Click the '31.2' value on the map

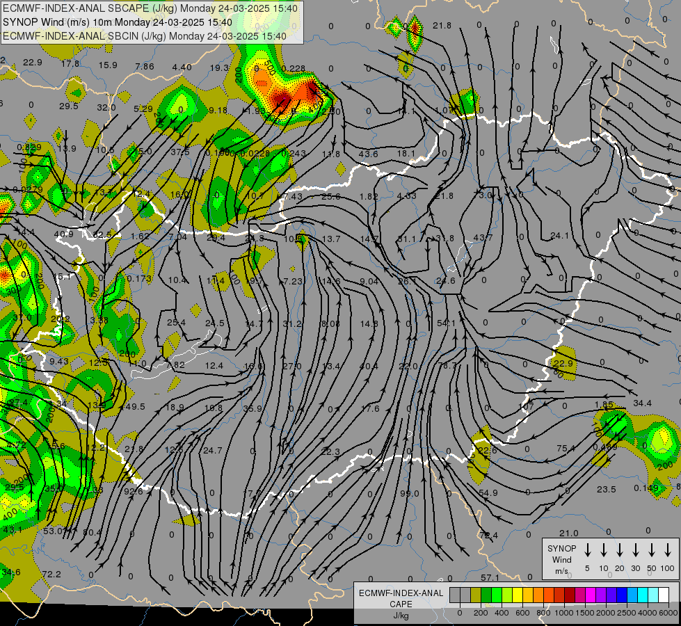(x=292, y=323)
